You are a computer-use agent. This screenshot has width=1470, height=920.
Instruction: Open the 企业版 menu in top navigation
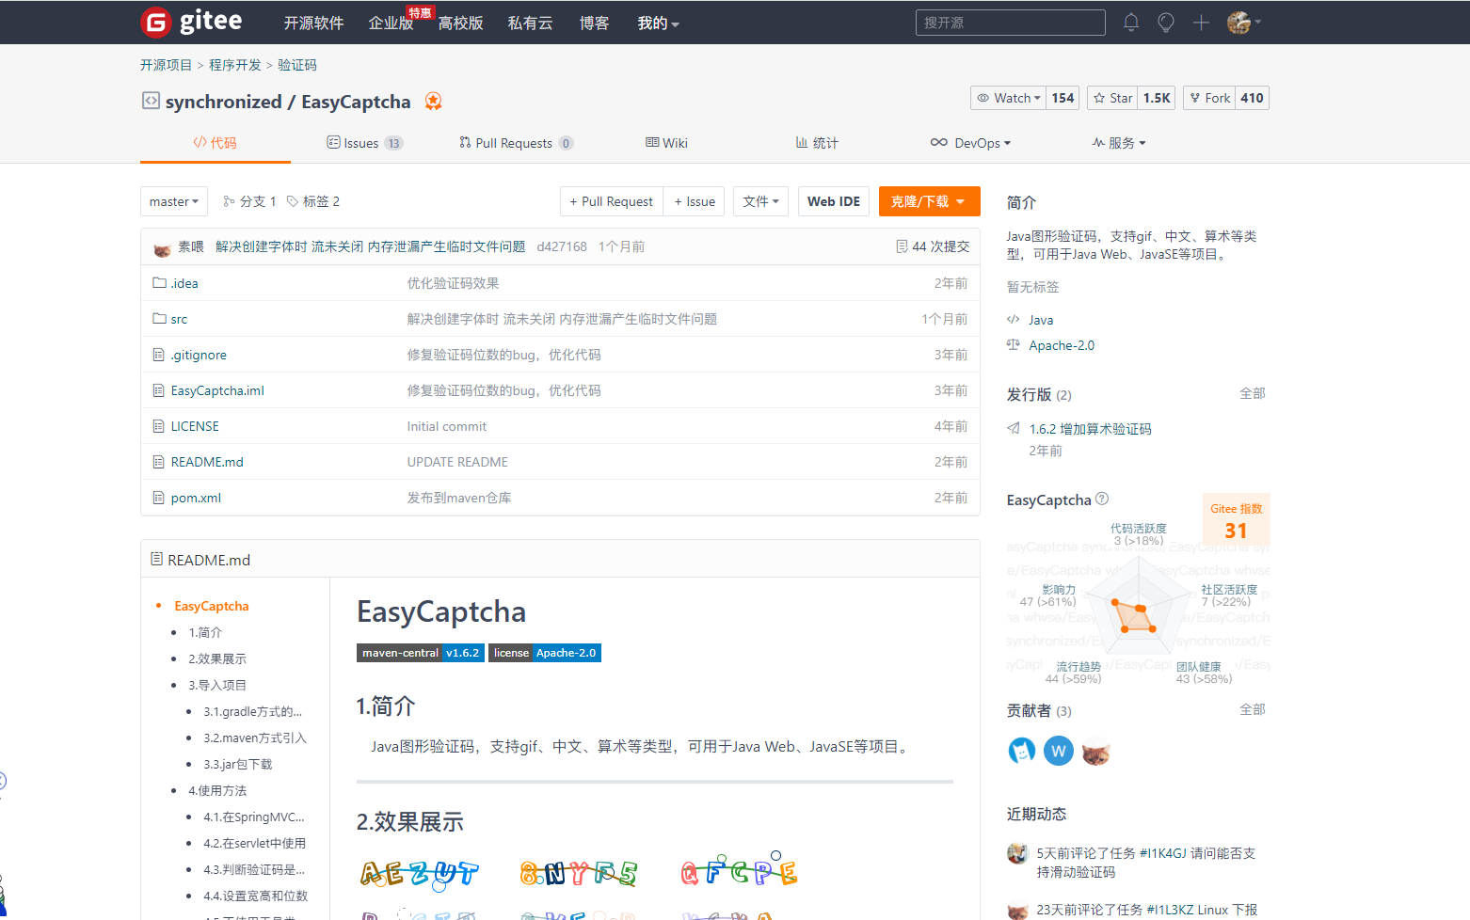(391, 24)
